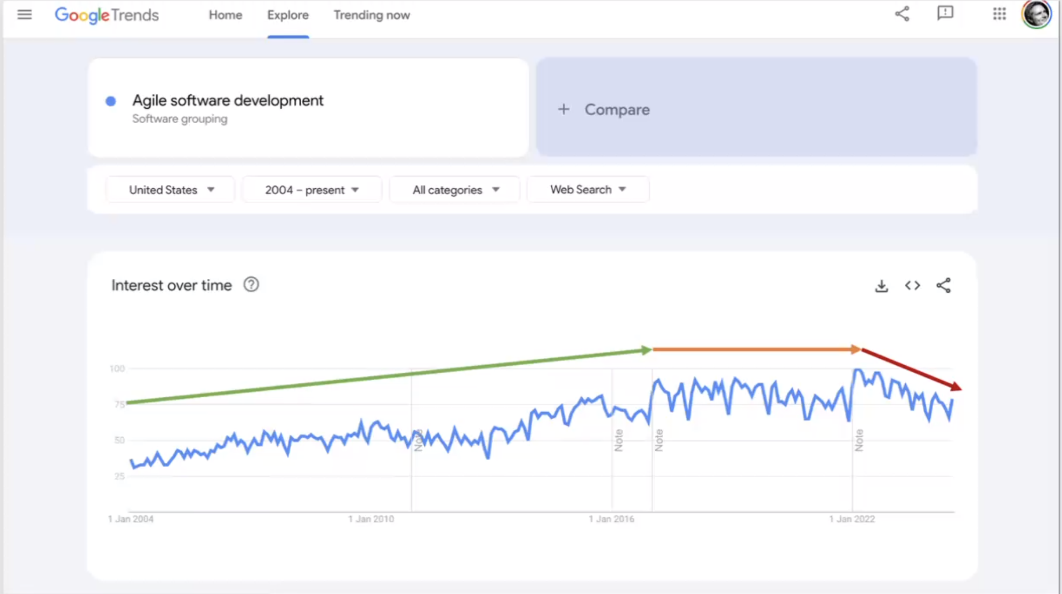This screenshot has width=1062, height=594.
Task: Download the Interest over time CSV
Action: [882, 286]
